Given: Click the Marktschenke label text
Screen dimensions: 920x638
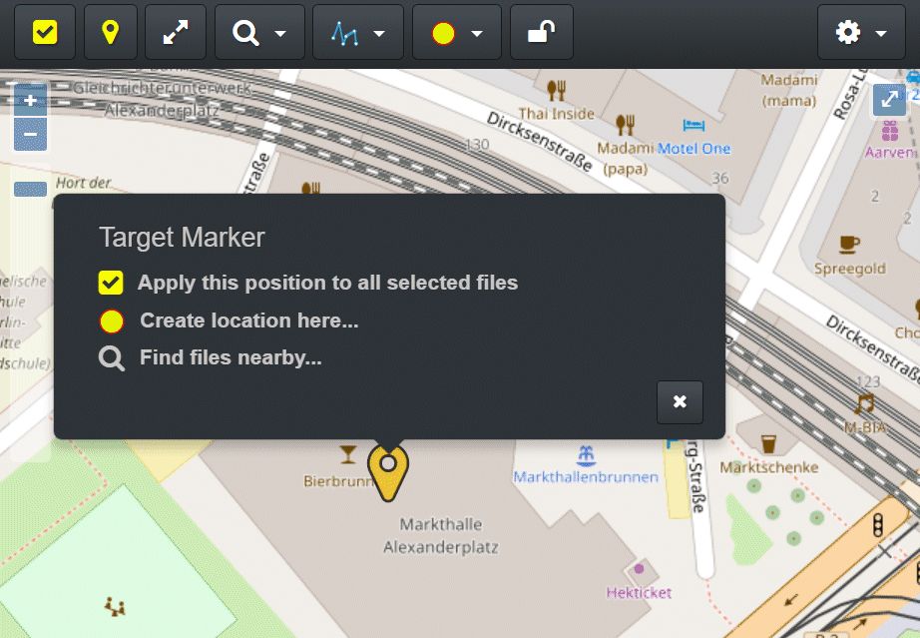Looking at the screenshot, I should 769,468.
